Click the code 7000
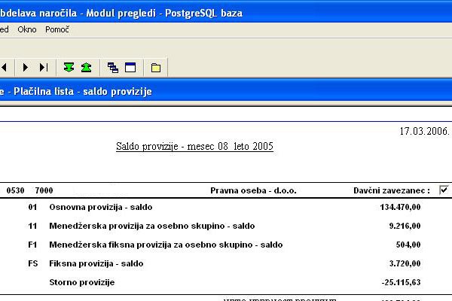Screen dimensions: 452x301 [x=44, y=190]
